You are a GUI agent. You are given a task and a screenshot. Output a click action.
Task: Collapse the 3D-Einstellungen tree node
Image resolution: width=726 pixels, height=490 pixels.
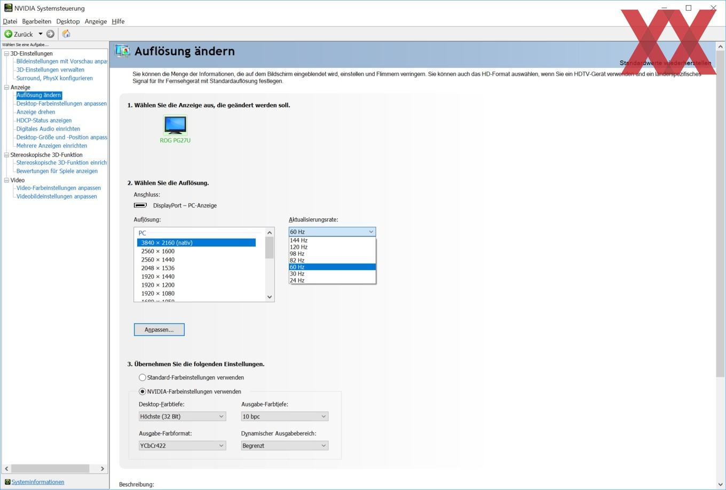click(x=6, y=53)
